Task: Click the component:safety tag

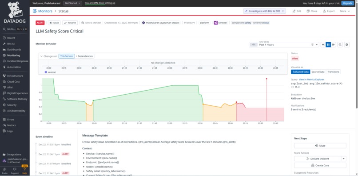Action: [x=241, y=23]
